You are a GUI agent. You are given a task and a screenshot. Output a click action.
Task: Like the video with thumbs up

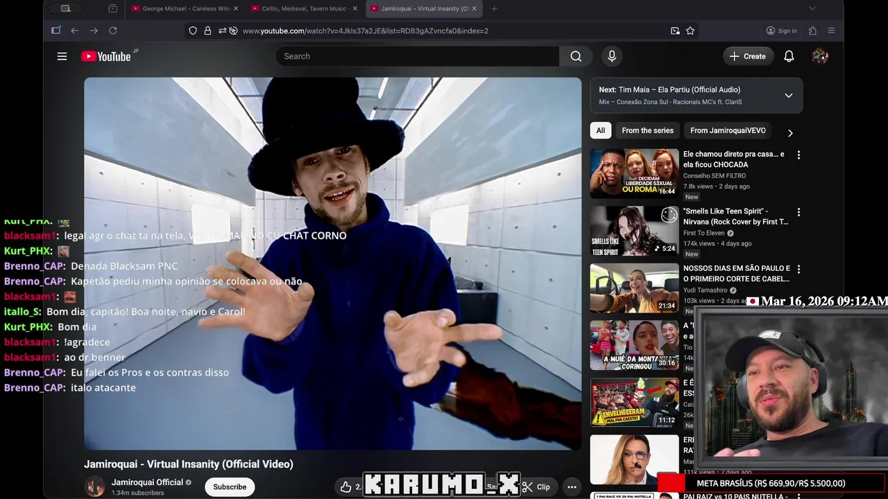click(x=345, y=487)
